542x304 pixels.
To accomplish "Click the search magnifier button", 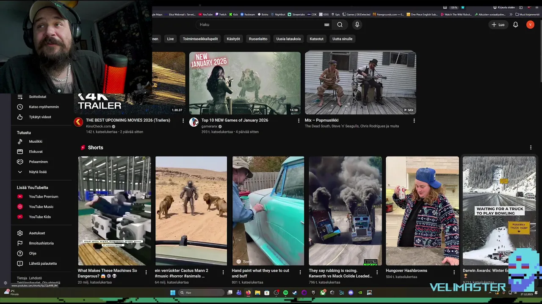I will click(340, 24).
